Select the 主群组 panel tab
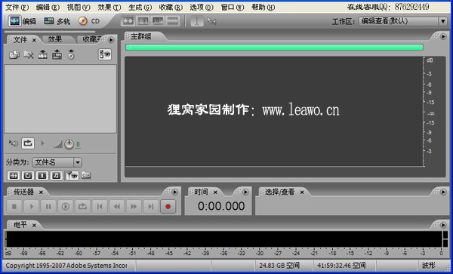453x274 pixels. point(141,36)
